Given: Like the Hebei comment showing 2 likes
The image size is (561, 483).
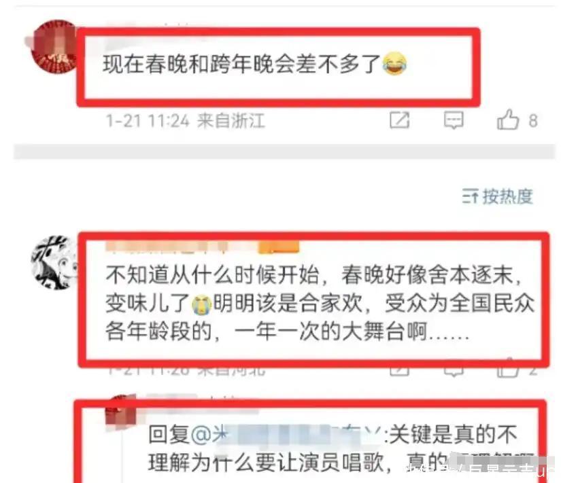Looking at the screenshot, I should [x=508, y=369].
